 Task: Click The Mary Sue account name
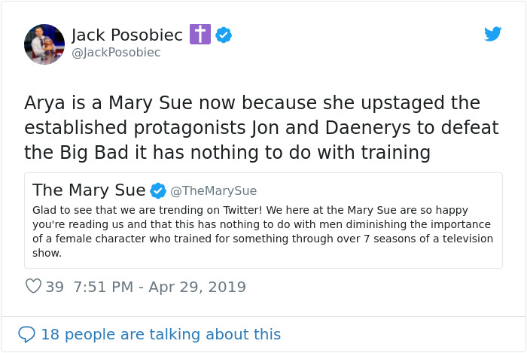click(x=89, y=190)
